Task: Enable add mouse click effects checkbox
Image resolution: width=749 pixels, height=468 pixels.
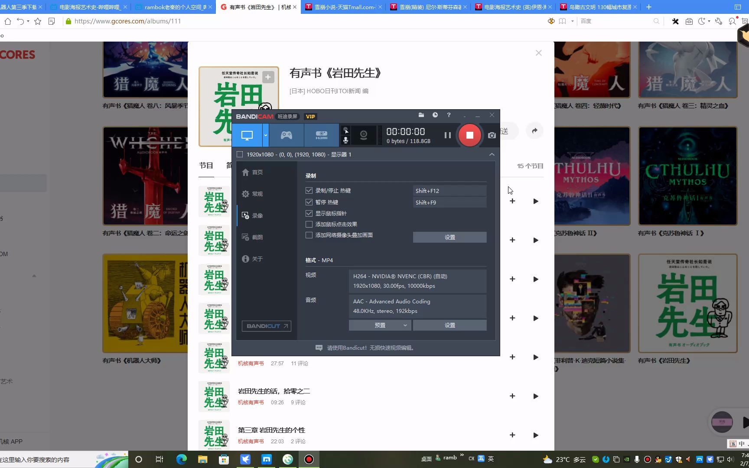Action: click(309, 224)
